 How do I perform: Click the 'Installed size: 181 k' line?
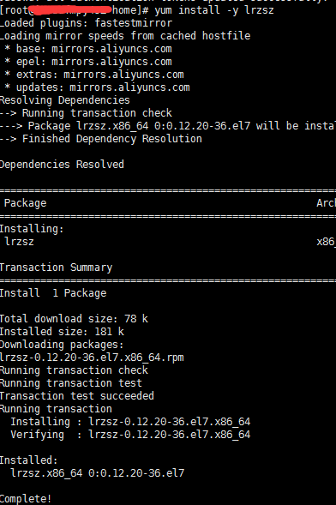click(x=62, y=332)
